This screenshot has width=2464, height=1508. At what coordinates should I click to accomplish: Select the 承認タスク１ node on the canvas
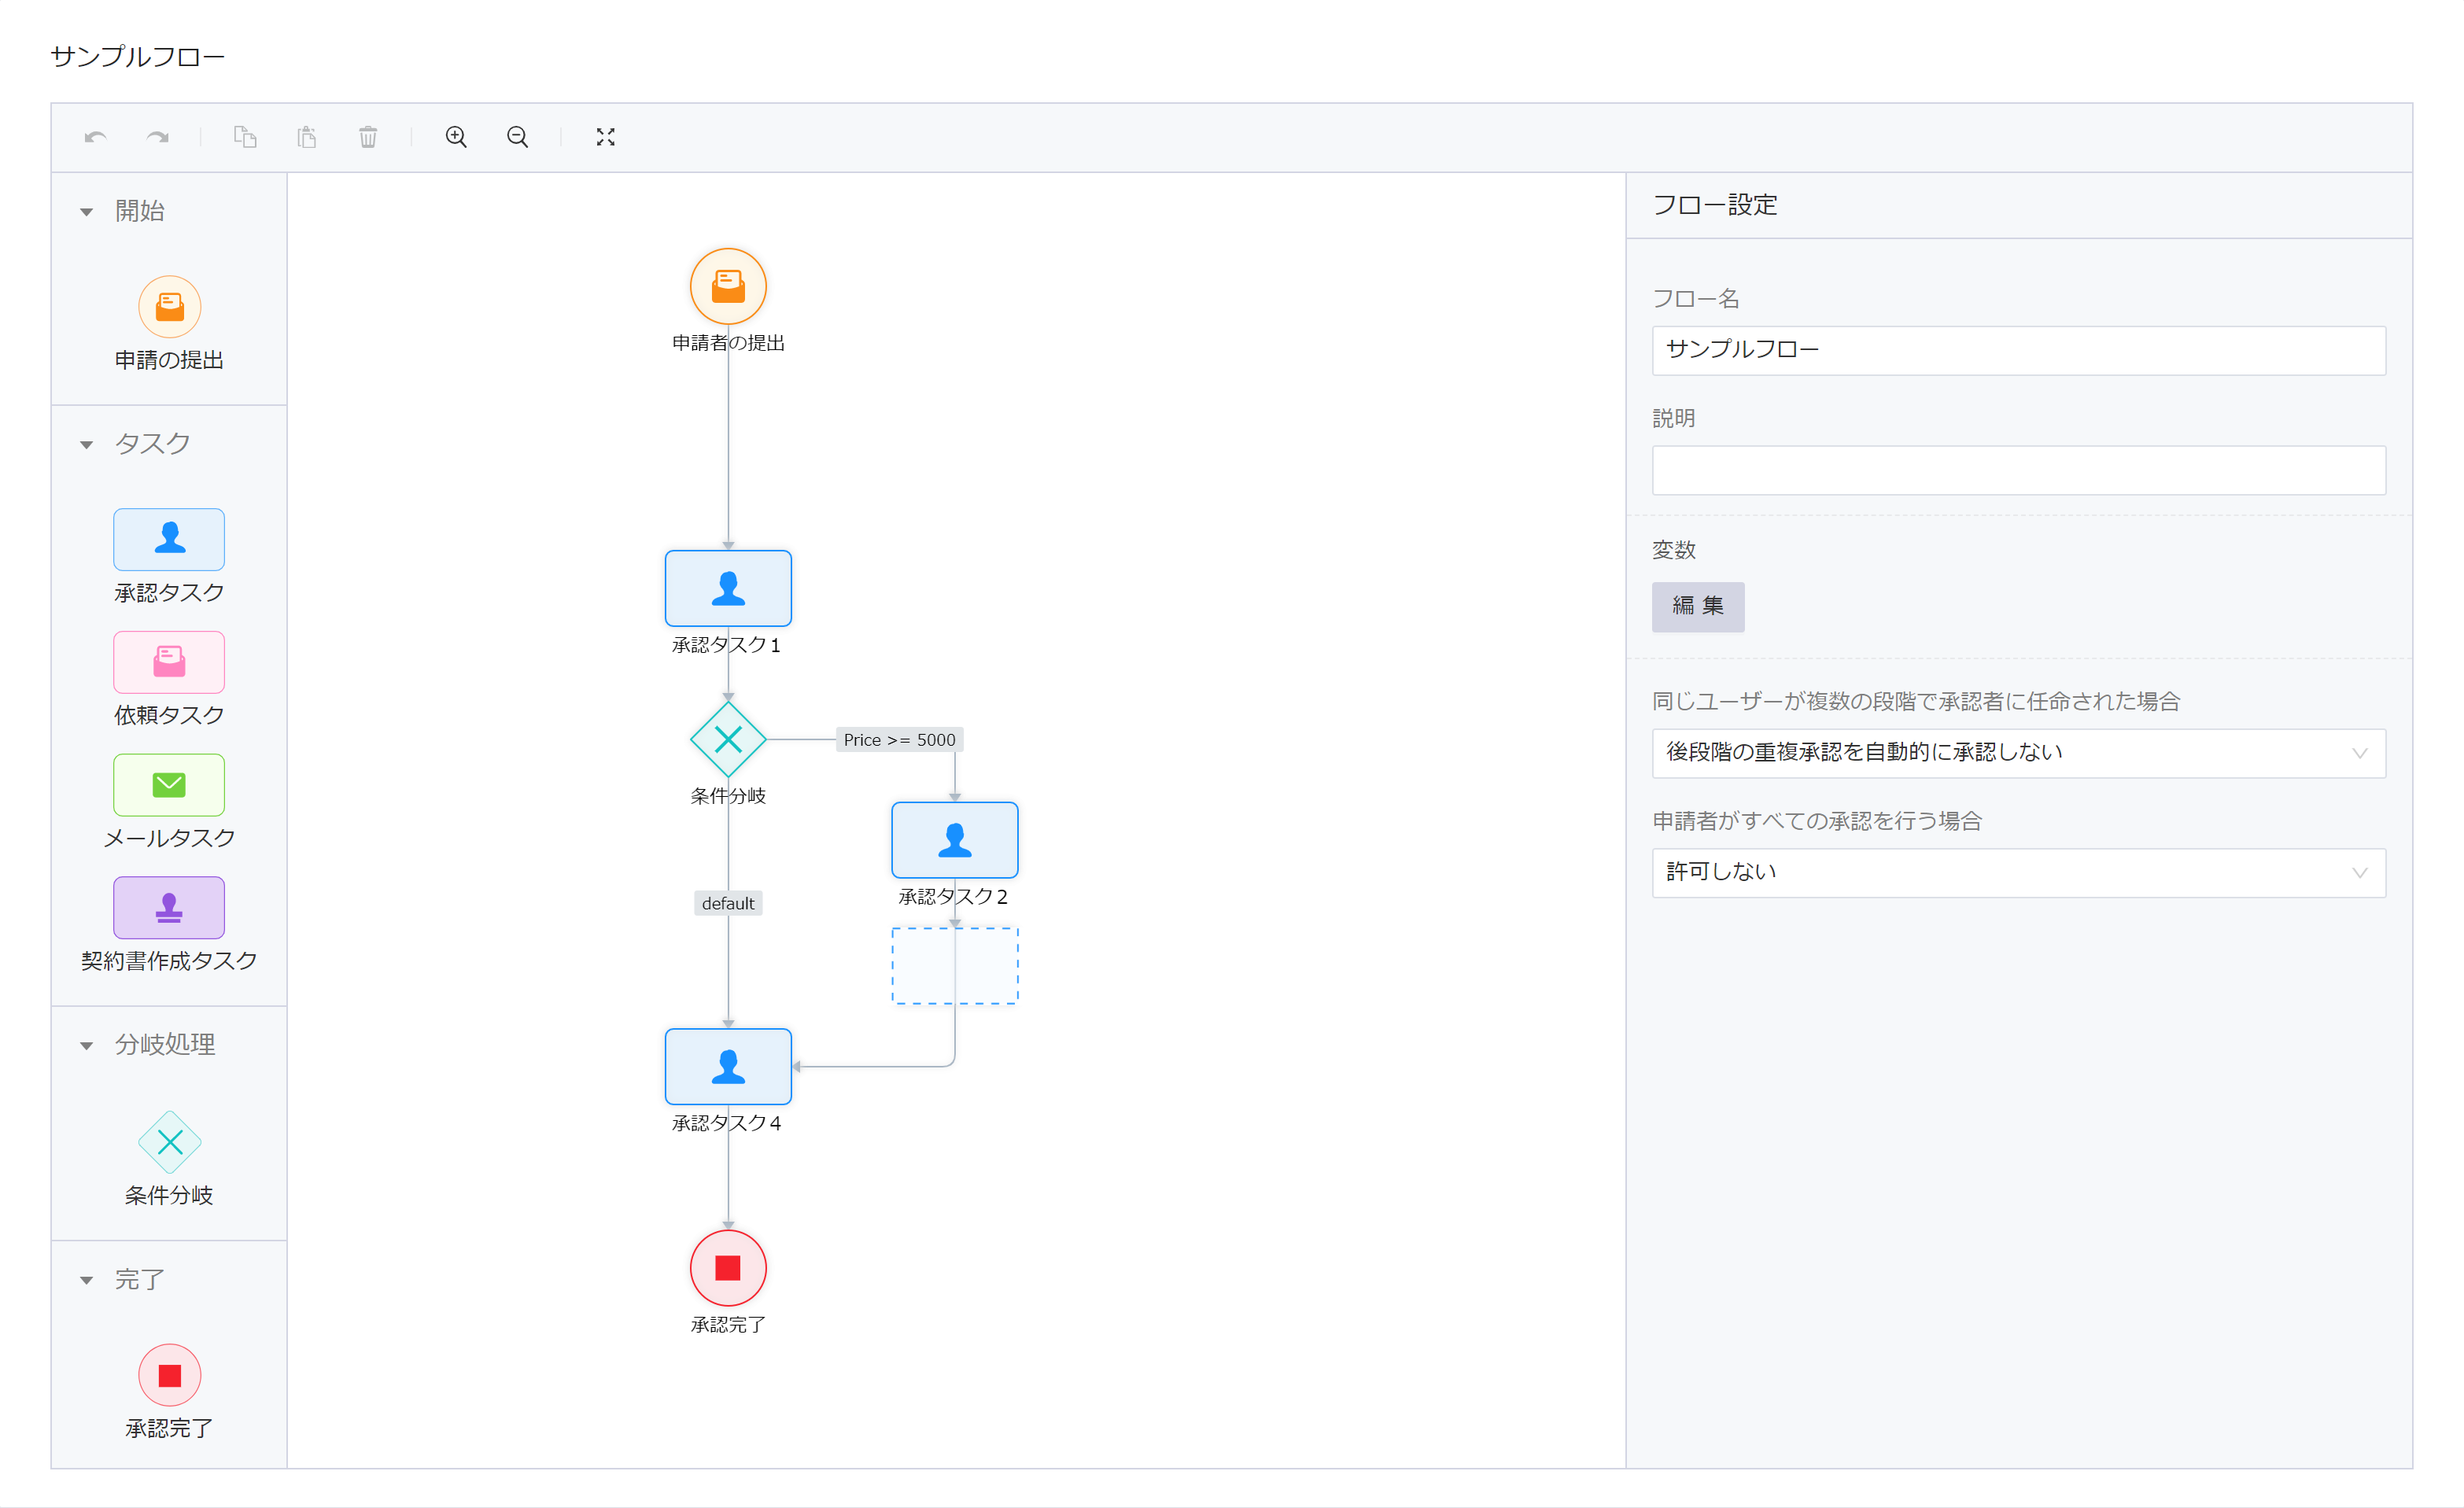pyautogui.click(x=728, y=589)
